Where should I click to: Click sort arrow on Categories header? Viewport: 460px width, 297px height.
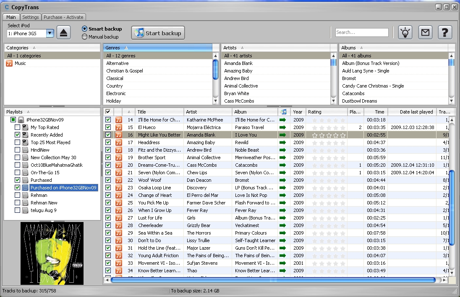click(34, 48)
